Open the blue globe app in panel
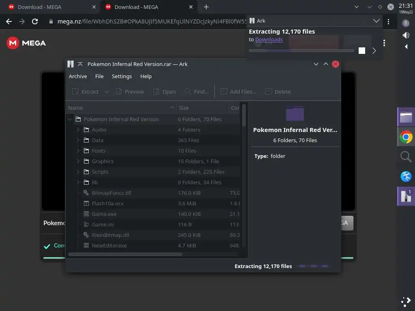 coord(406,177)
